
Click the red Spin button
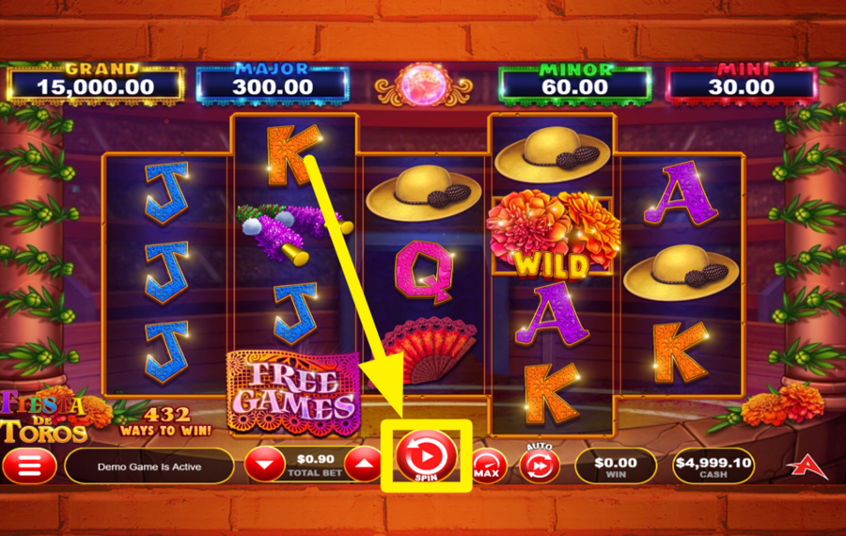pos(426,456)
